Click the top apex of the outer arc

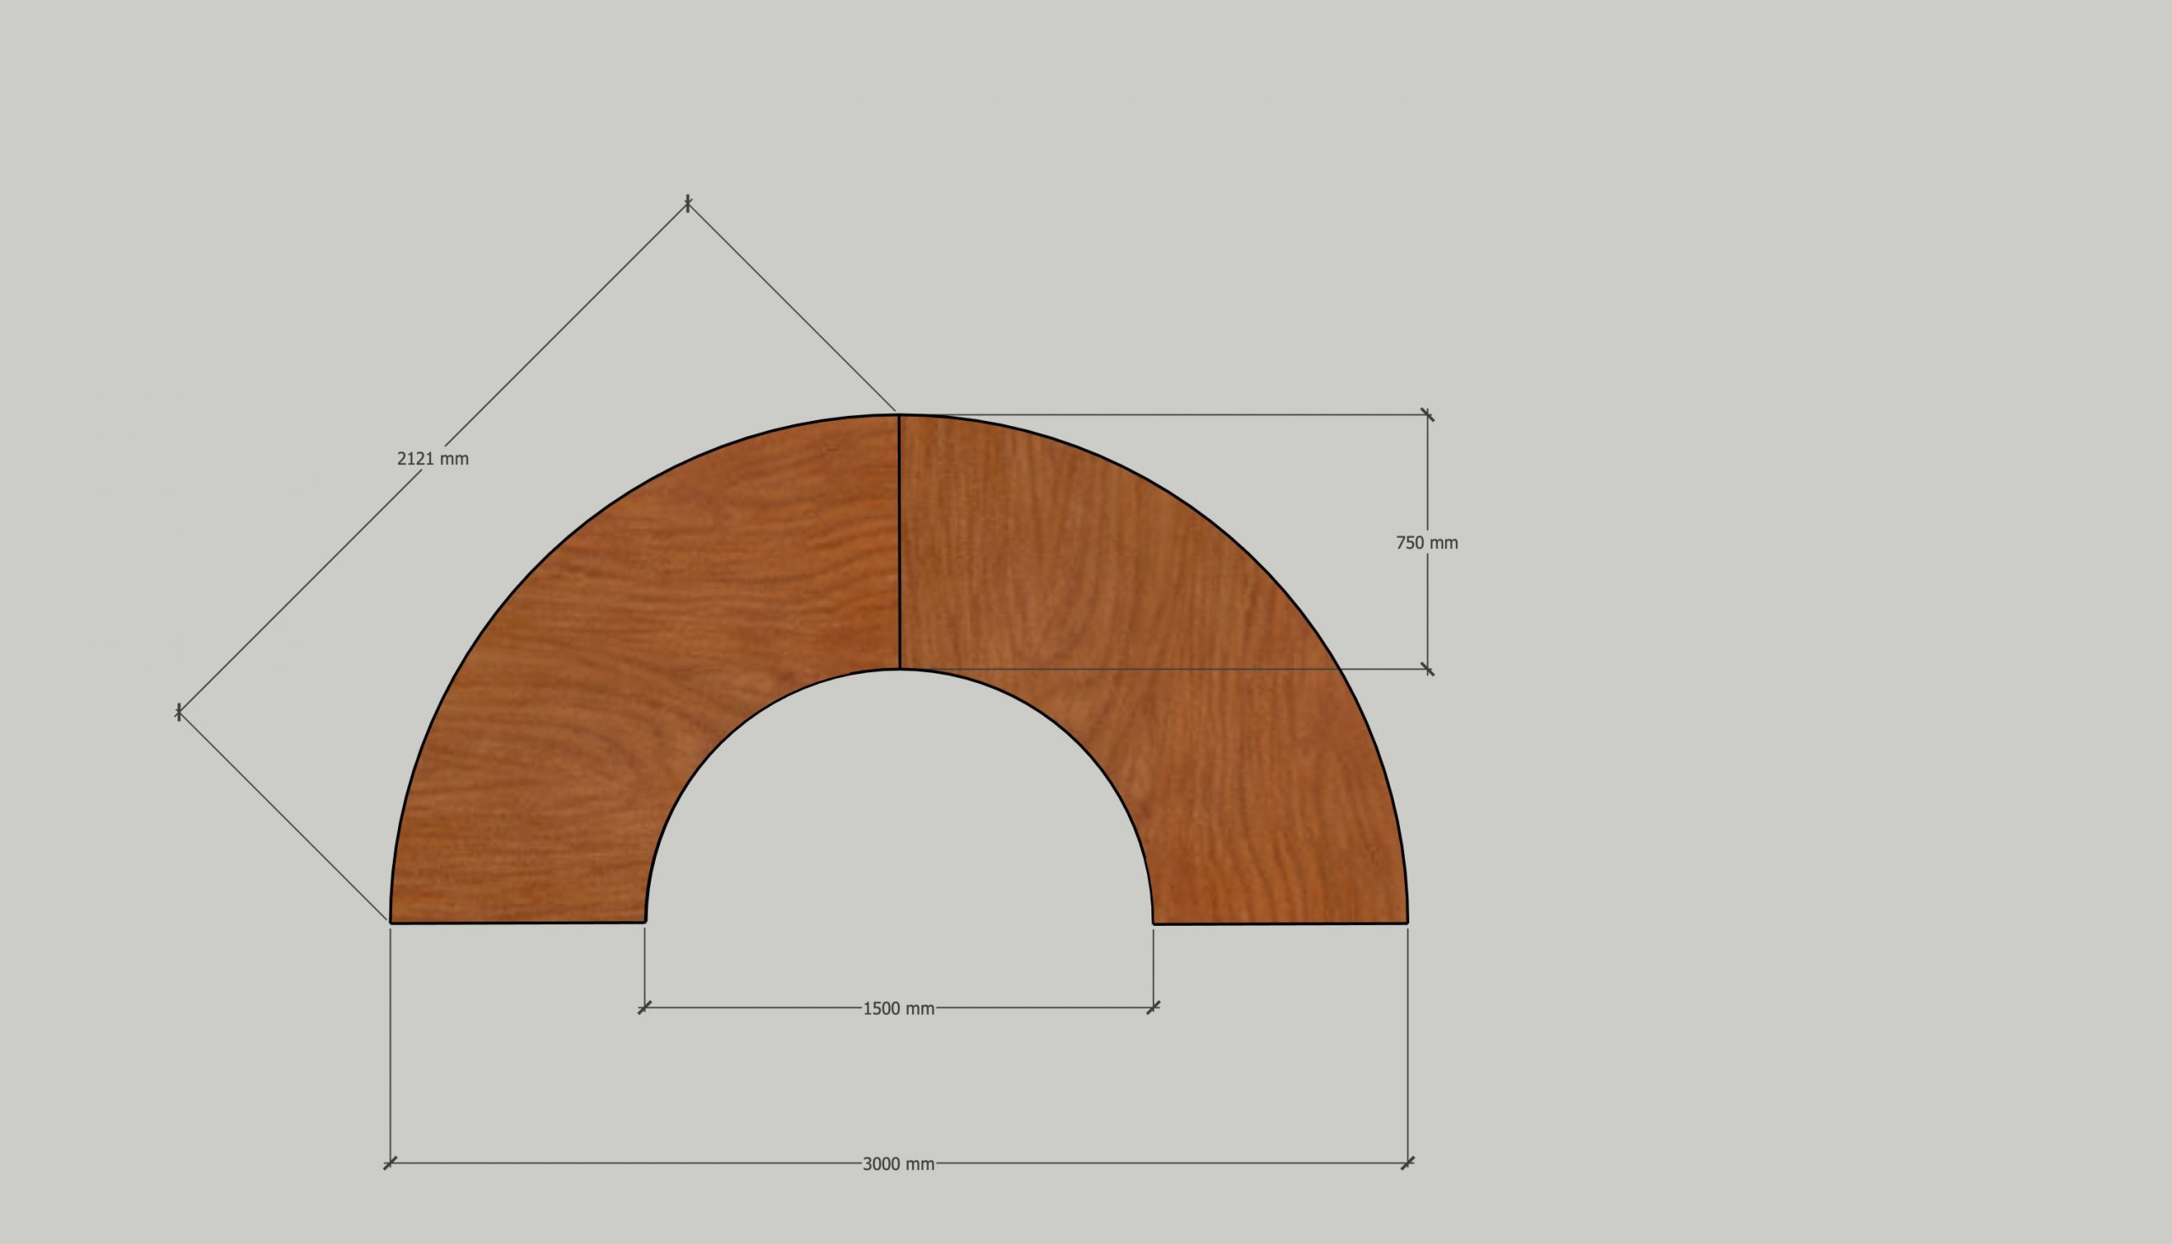click(898, 415)
